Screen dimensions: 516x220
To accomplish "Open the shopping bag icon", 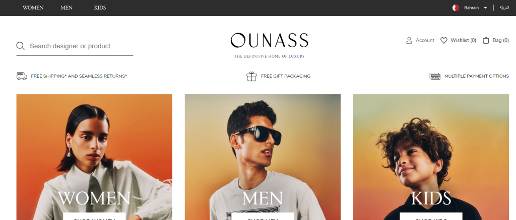I will [x=486, y=40].
